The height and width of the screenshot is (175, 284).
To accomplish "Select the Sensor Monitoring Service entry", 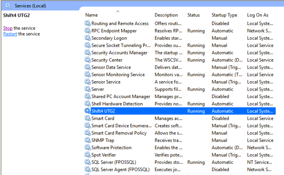I will pos(118,75).
